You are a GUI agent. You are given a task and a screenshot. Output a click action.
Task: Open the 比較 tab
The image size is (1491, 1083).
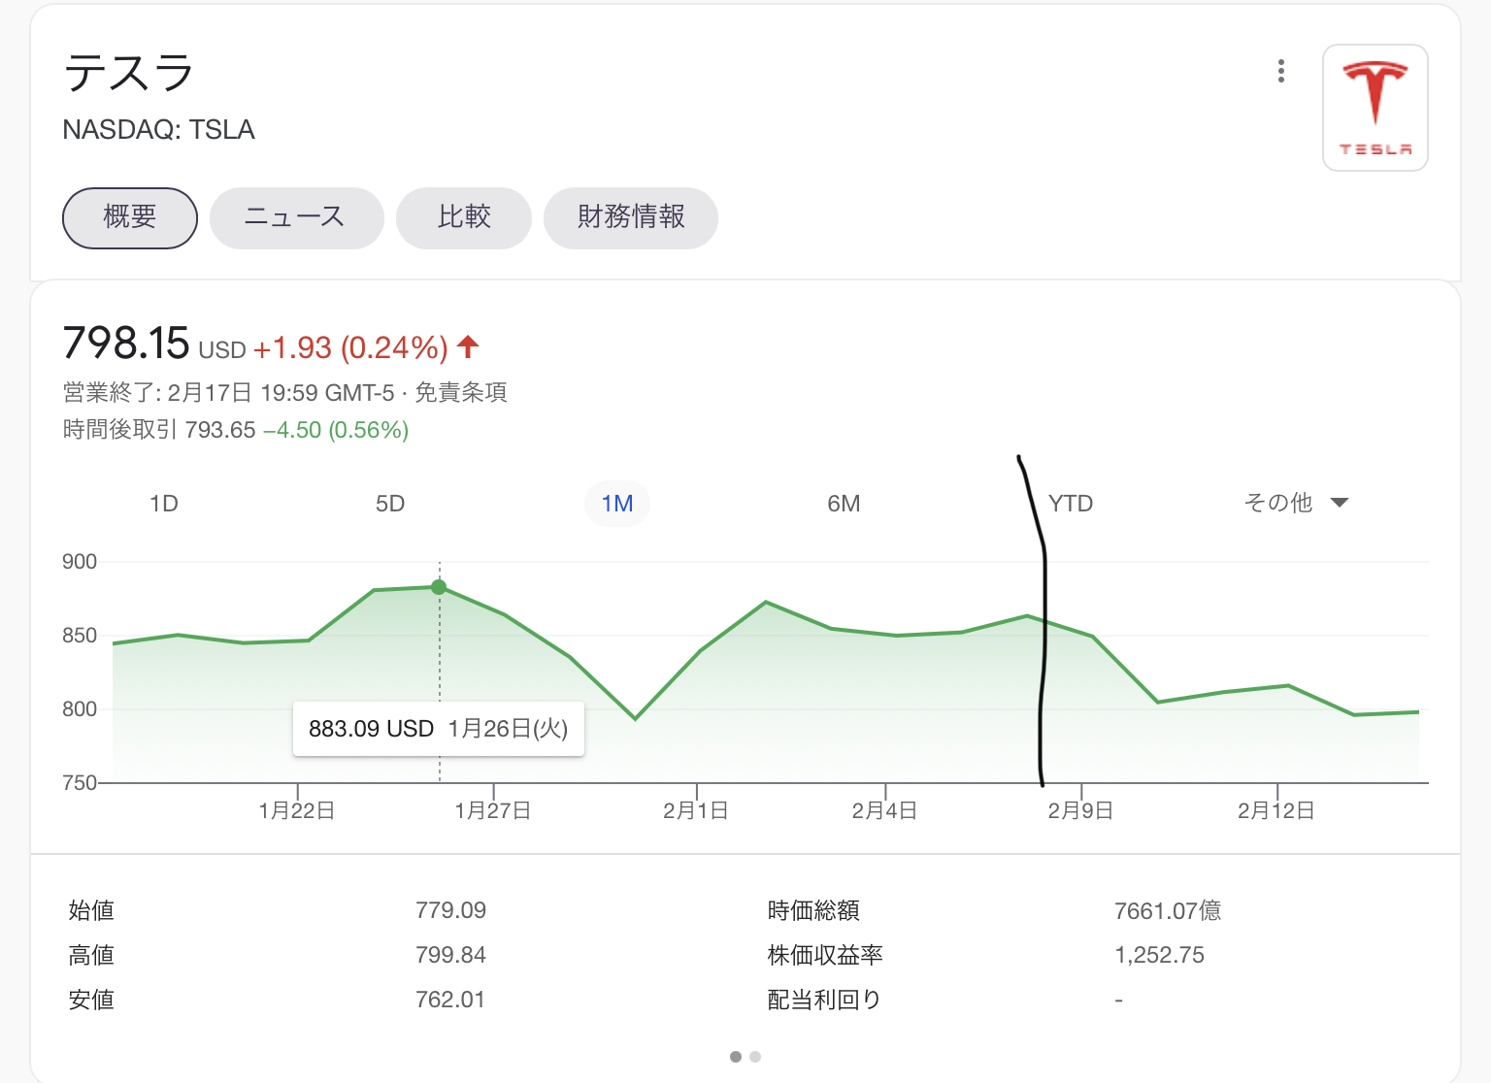click(x=464, y=217)
